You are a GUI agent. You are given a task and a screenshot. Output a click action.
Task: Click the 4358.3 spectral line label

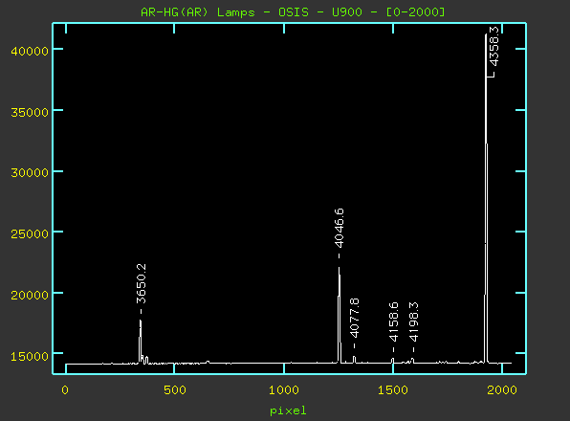click(493, 47)
